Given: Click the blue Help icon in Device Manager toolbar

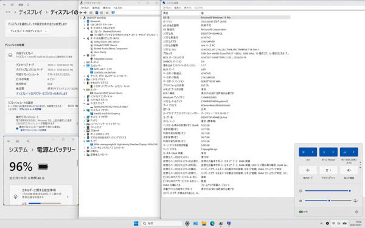Looking at the screenshot, I should pos(97,13).
